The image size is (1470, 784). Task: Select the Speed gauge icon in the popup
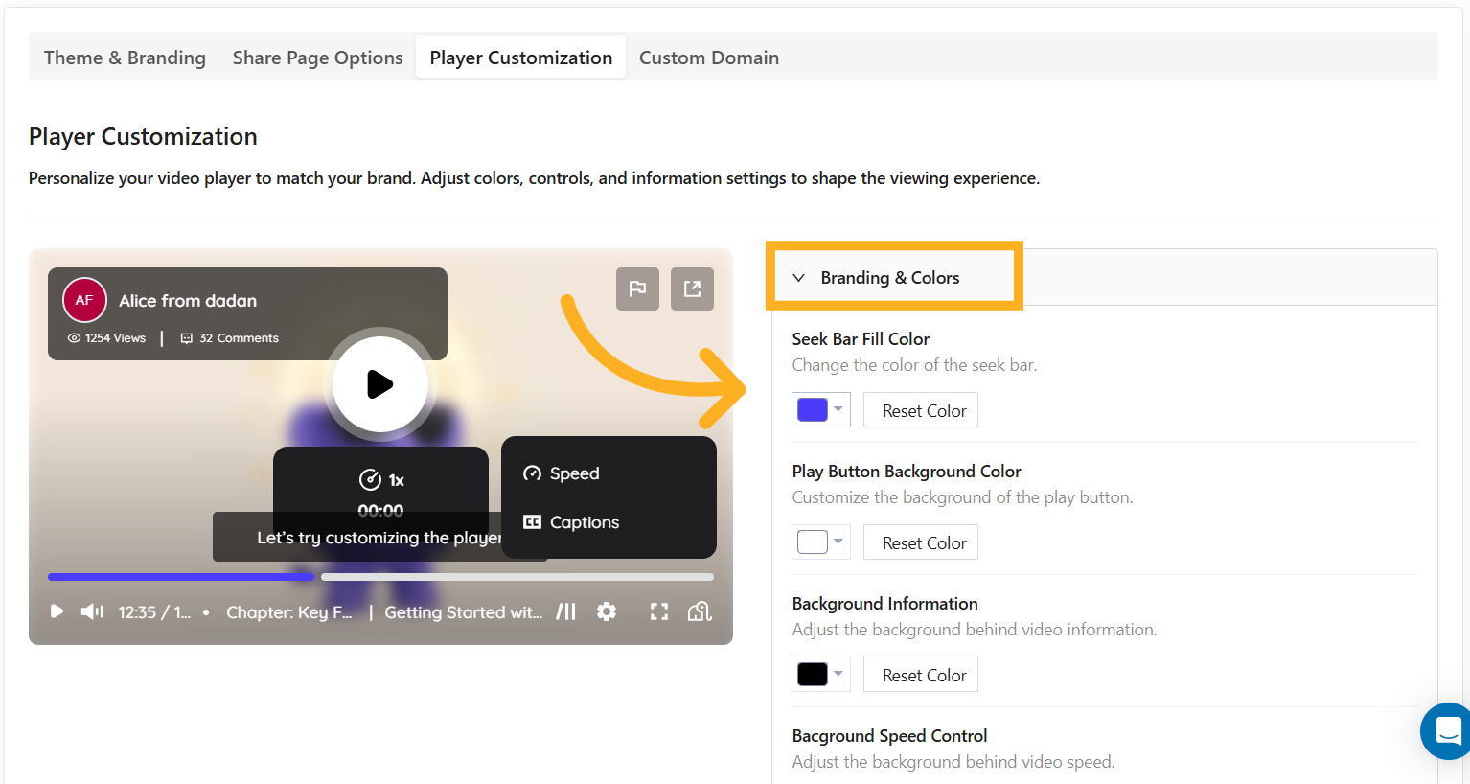[533, 473]
